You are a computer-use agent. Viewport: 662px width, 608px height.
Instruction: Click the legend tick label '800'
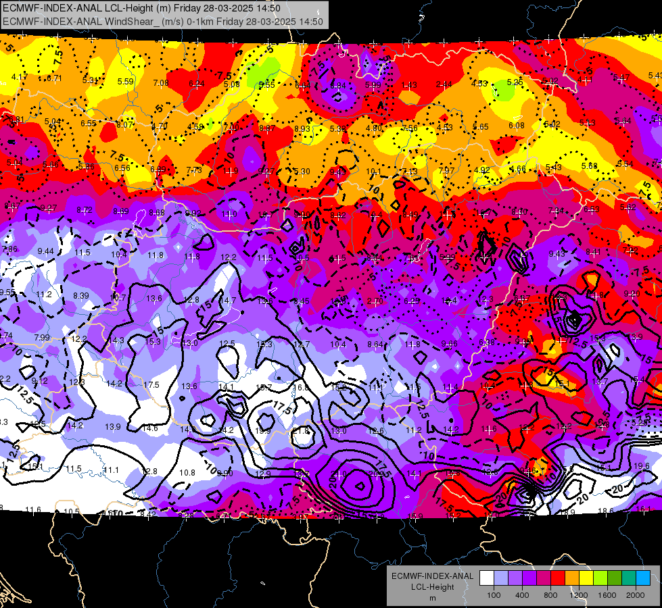tap(550, 595)
